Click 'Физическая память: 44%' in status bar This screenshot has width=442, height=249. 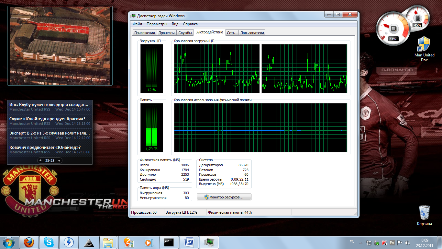pos(230,212)
